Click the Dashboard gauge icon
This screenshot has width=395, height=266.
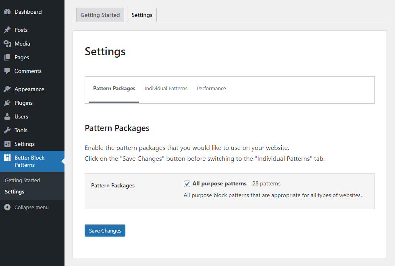point(7,12)
